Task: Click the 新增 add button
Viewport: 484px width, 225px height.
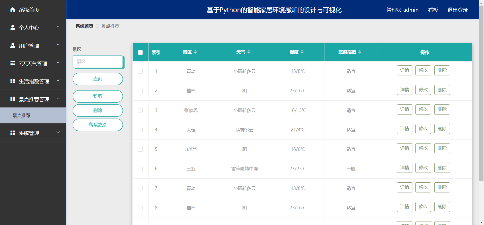Action: coord(98,96)
